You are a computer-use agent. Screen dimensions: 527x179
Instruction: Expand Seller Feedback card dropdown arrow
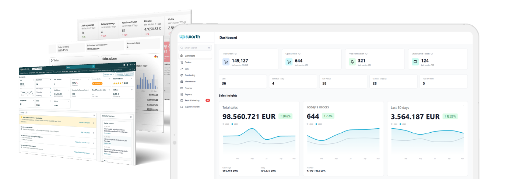pyautogui.click(x=132, y=79)
